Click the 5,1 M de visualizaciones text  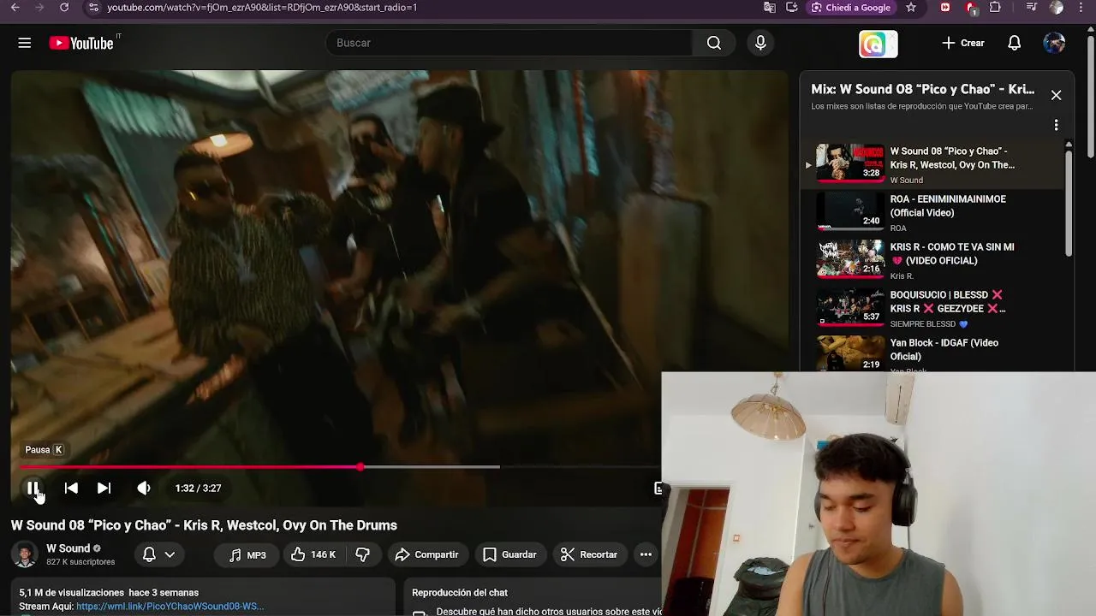(x=72, y=592)
